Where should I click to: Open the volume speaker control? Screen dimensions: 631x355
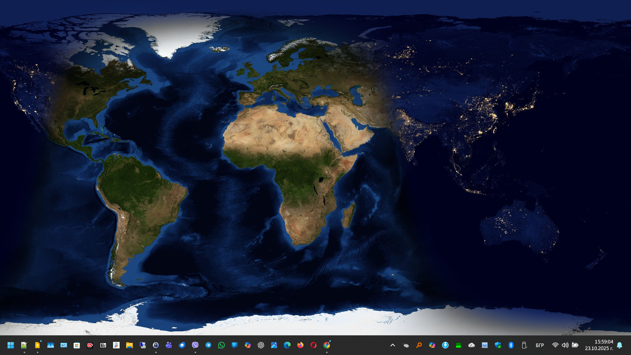tap(565, 345)
